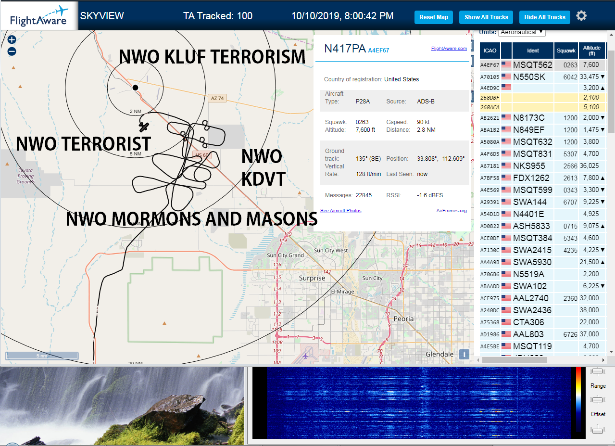This screenshot has width=615, height=446.
Task: Select the SWA2415 aircraft row
Action: 543,250
